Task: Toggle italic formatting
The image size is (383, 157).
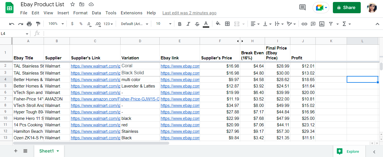Action: [x=188, y=24]
